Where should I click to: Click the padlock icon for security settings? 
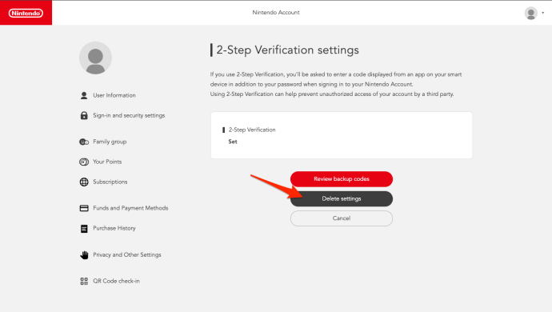84,115
